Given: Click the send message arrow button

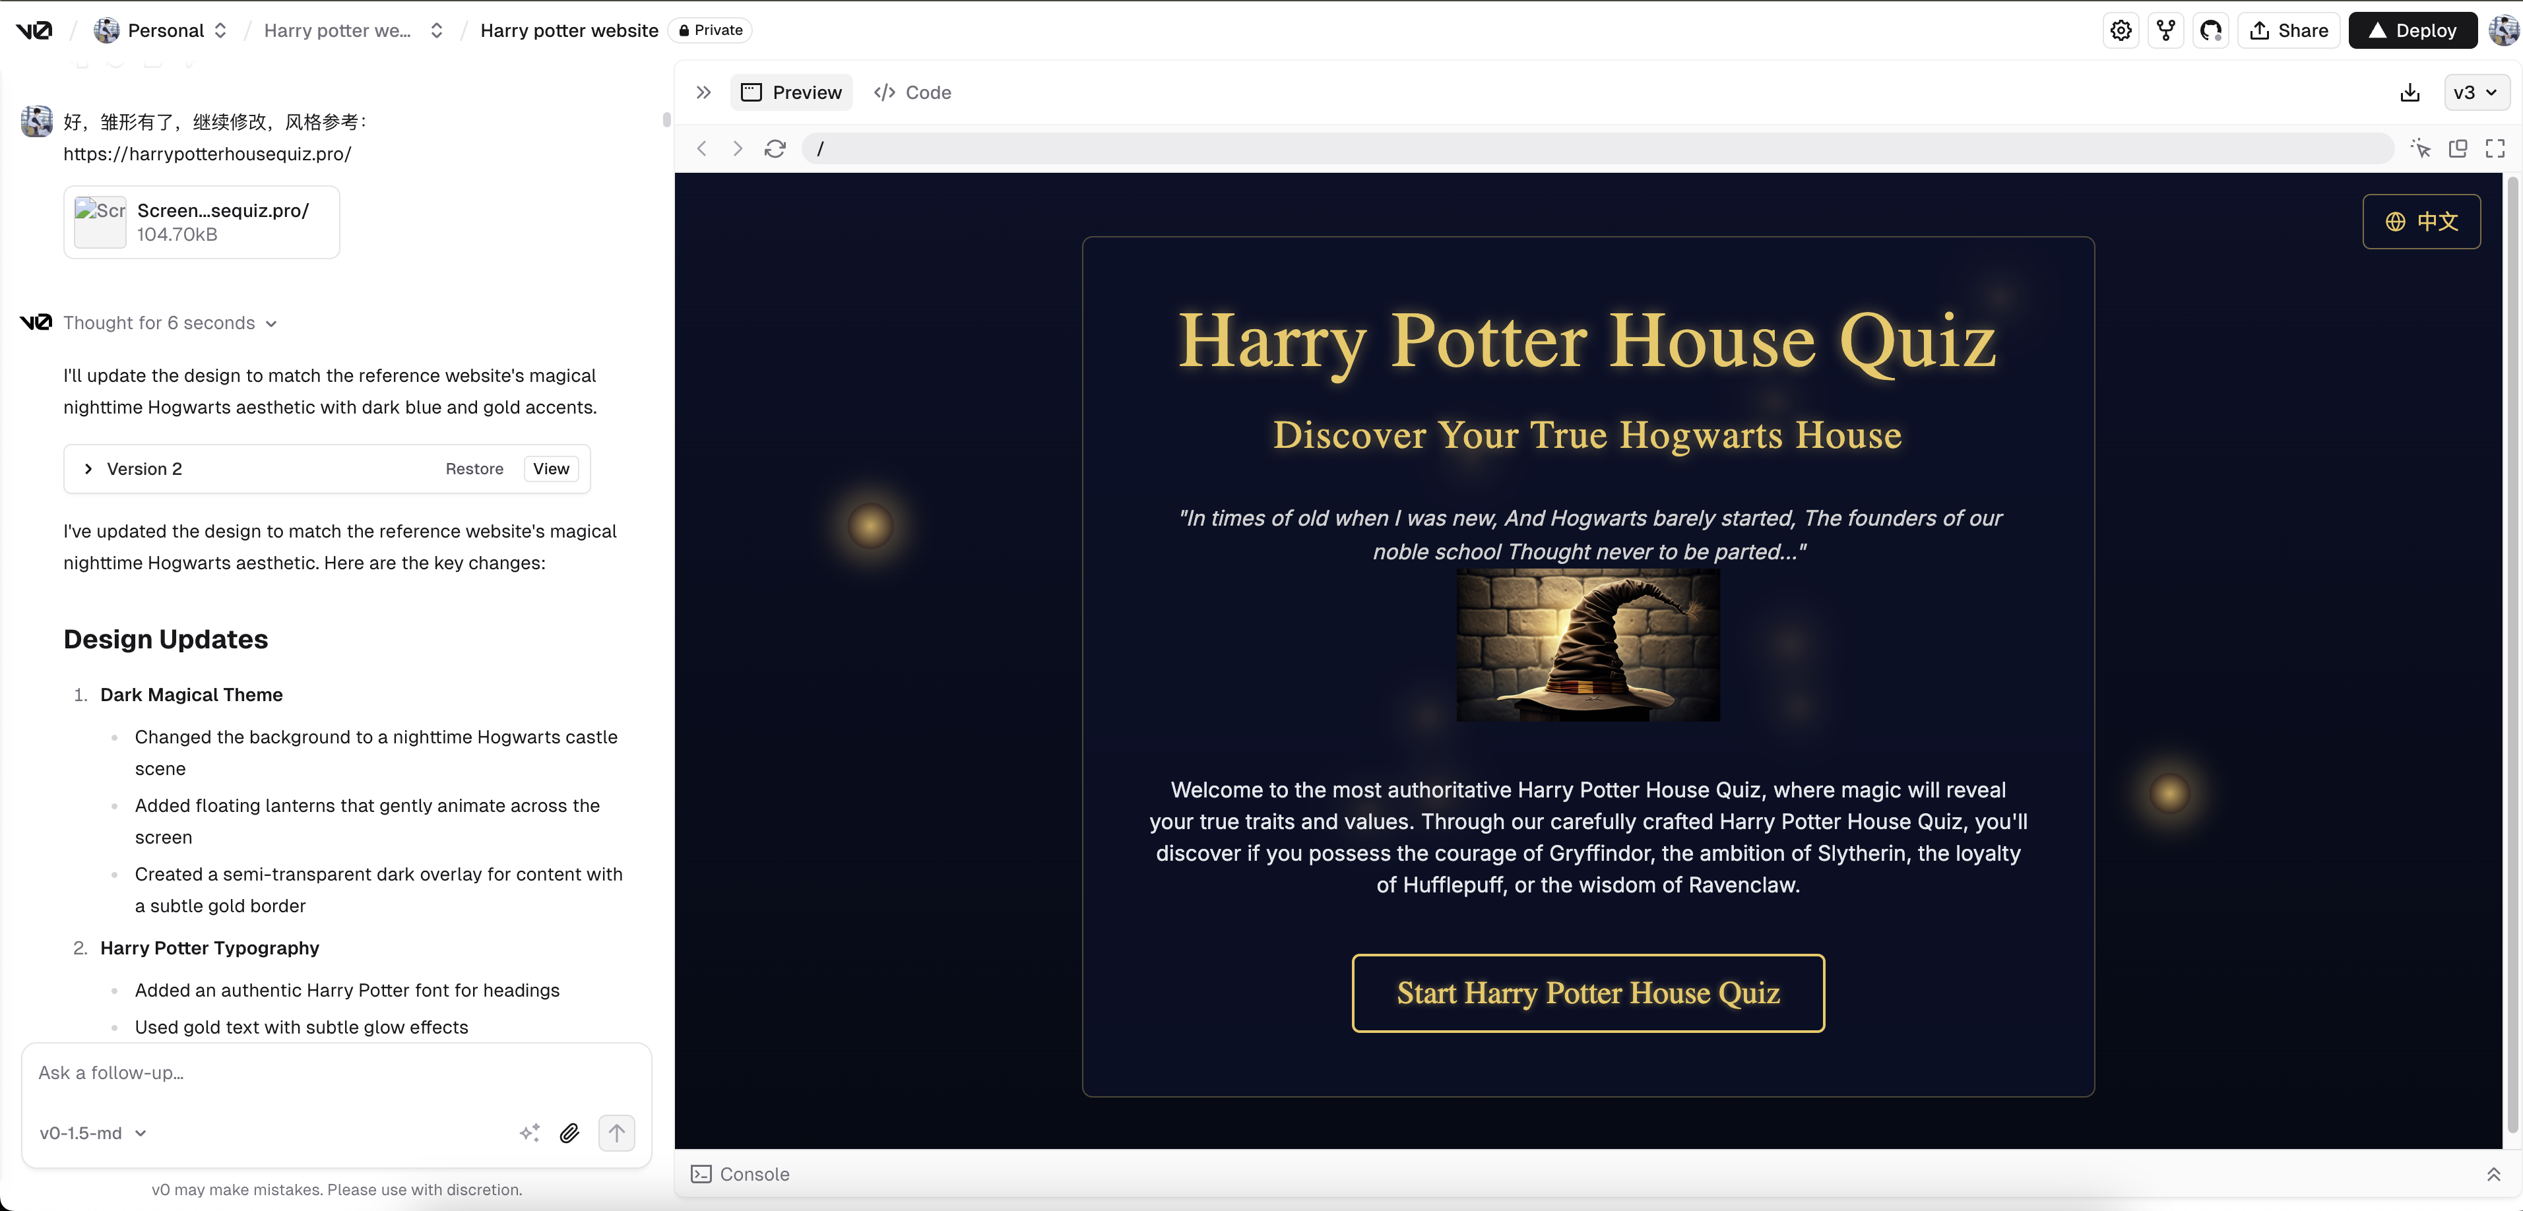Looking at the screenshot, I should tap(616, 1133).
